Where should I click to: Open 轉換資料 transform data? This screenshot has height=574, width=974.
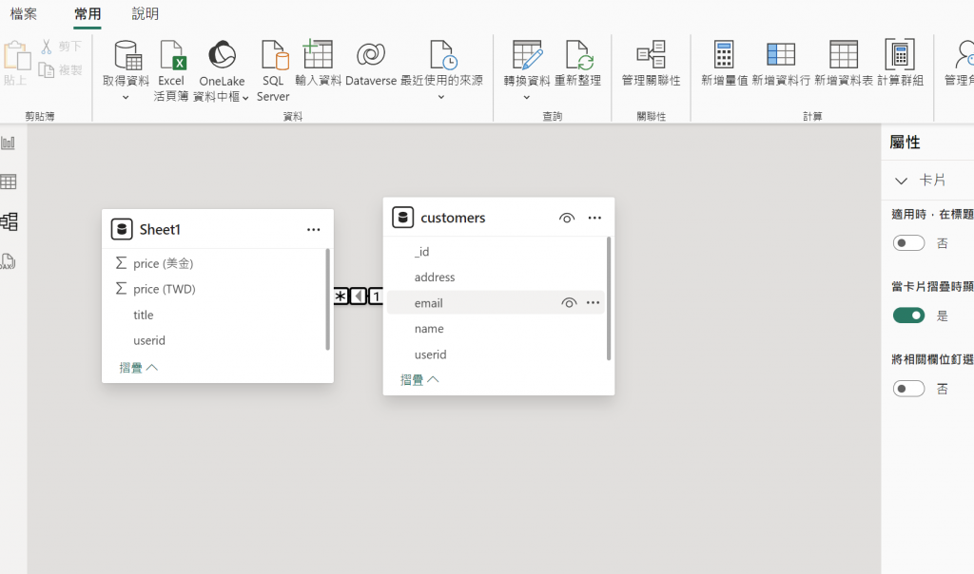527,55
